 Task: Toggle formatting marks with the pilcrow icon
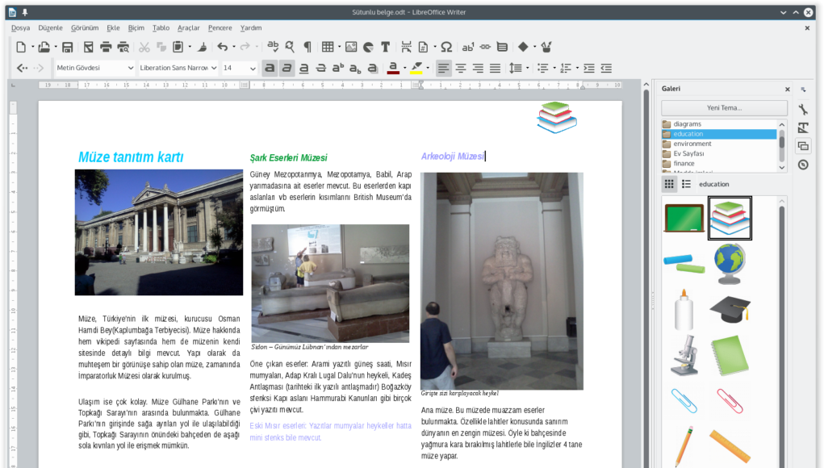pyautogui.click(x=307, y=47)
